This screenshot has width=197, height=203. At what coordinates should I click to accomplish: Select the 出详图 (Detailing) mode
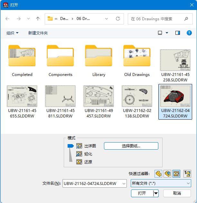[80, 146]
